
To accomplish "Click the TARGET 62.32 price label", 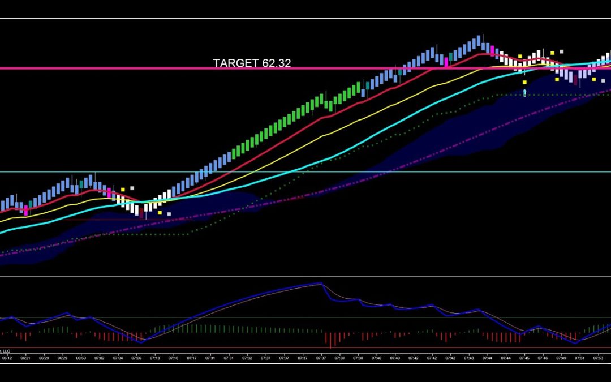I will (x=252, y=63).
